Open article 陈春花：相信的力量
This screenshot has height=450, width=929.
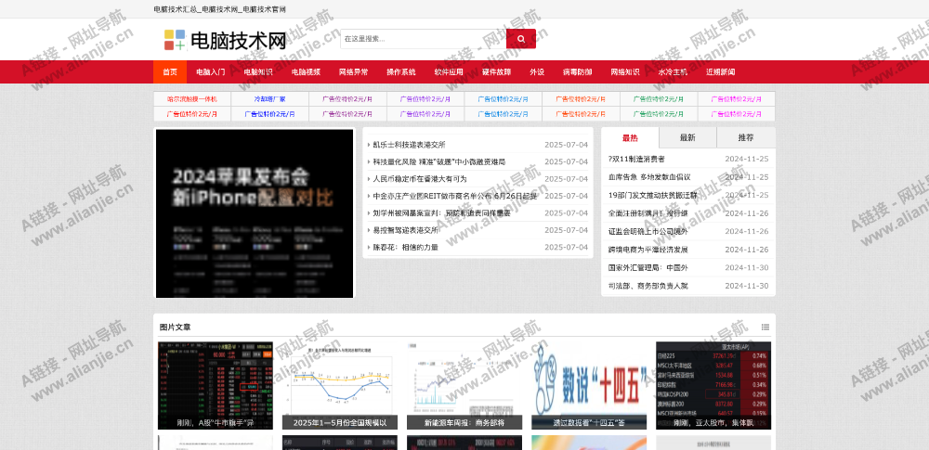pos(405,248)
